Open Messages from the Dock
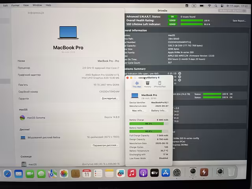This screenshot has width=252, height=189. pos(41,174)
